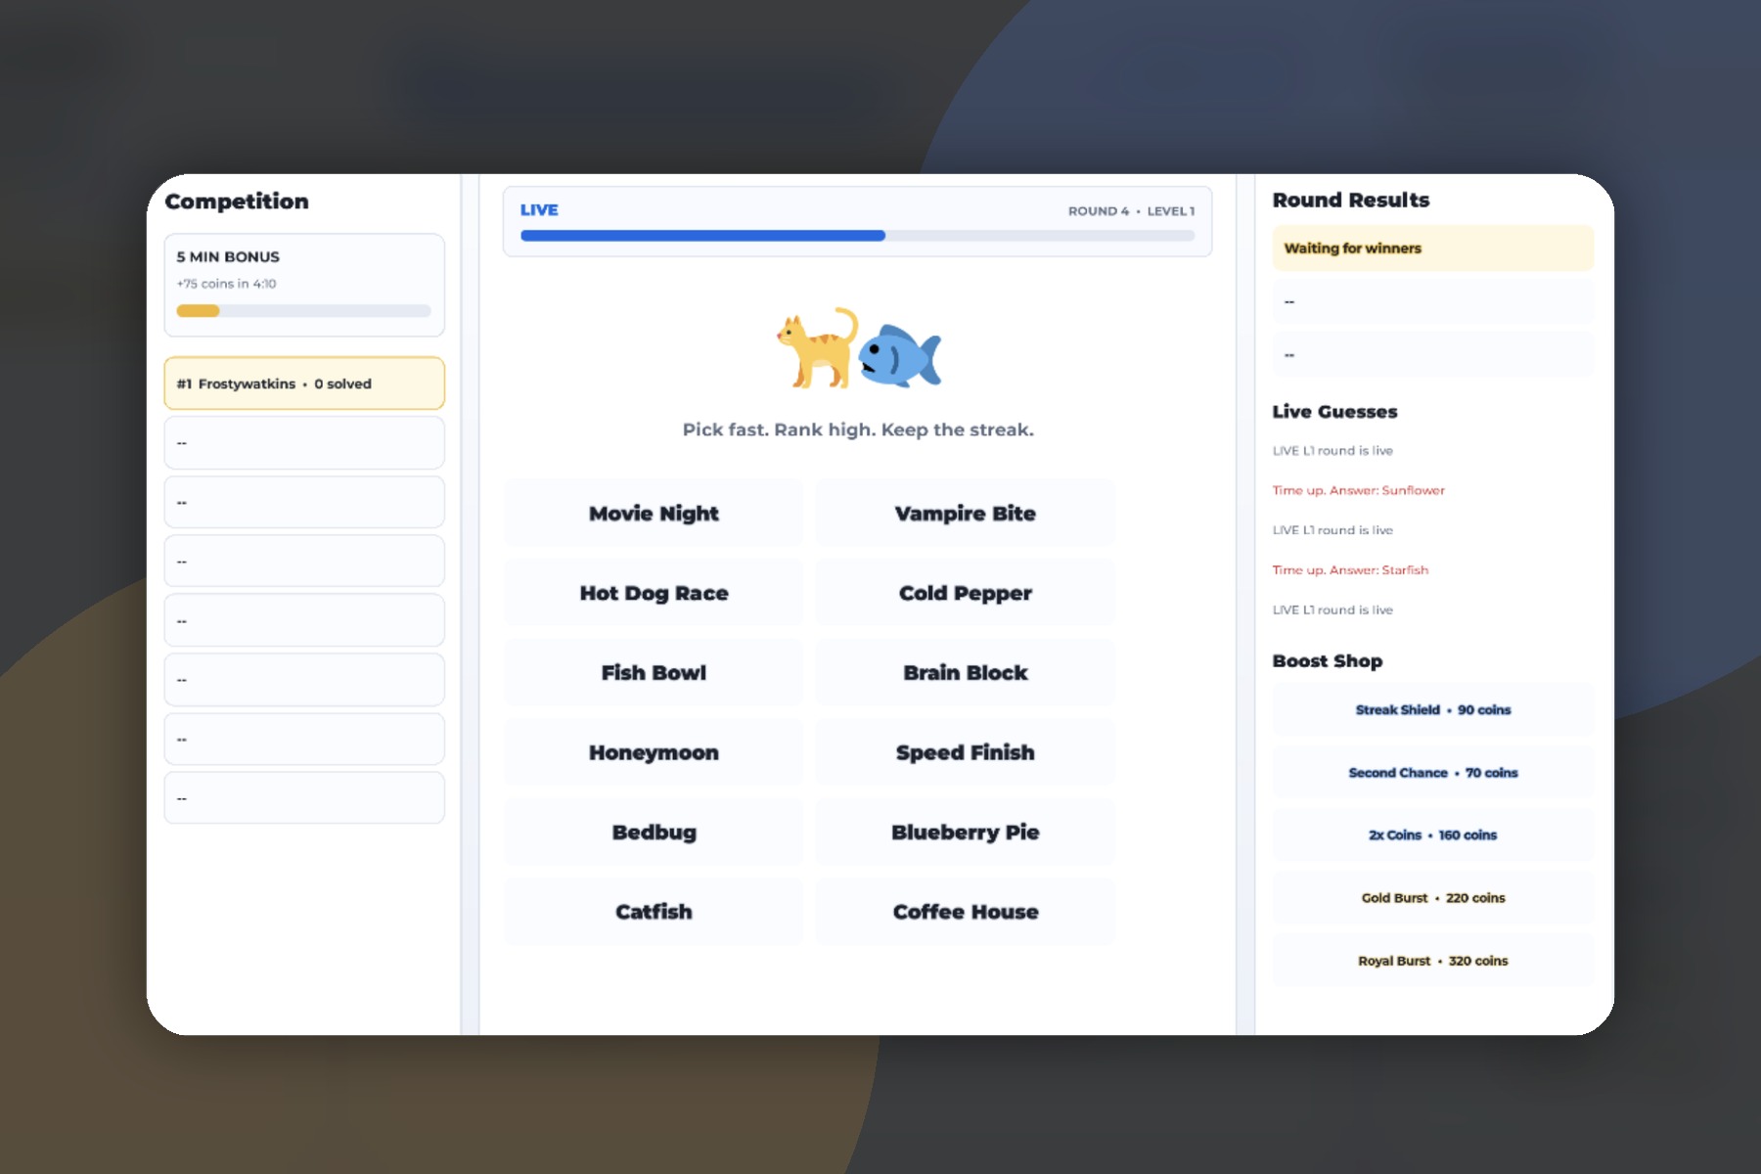Choose Vampire Bite as answer

966,514
